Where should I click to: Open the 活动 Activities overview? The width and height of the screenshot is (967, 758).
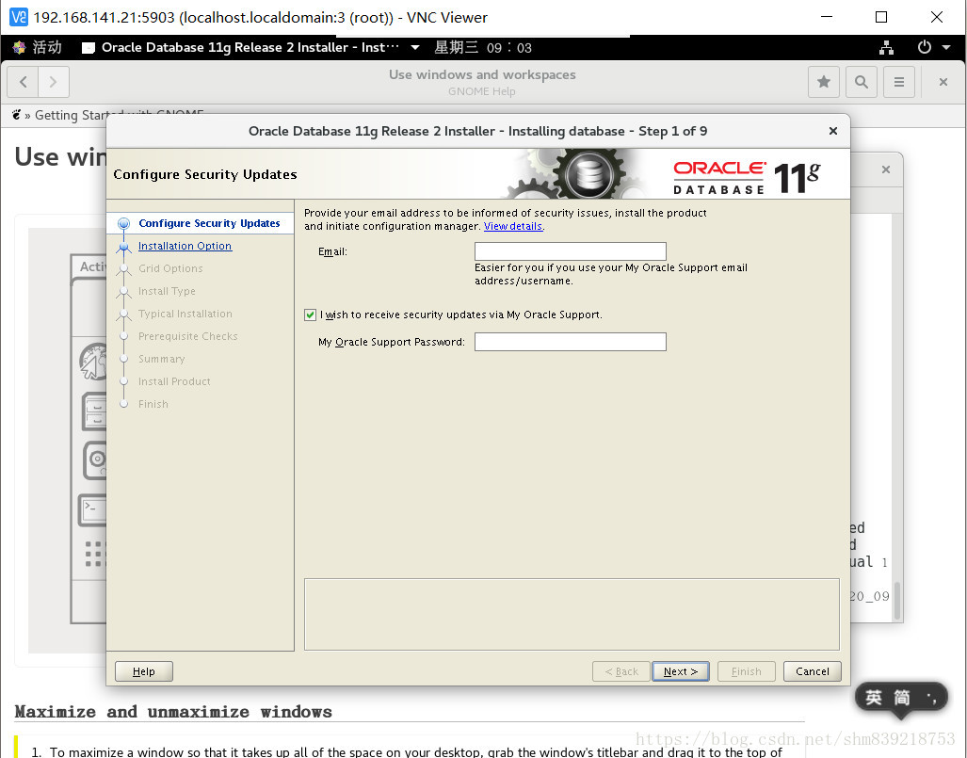coord(38,47)
